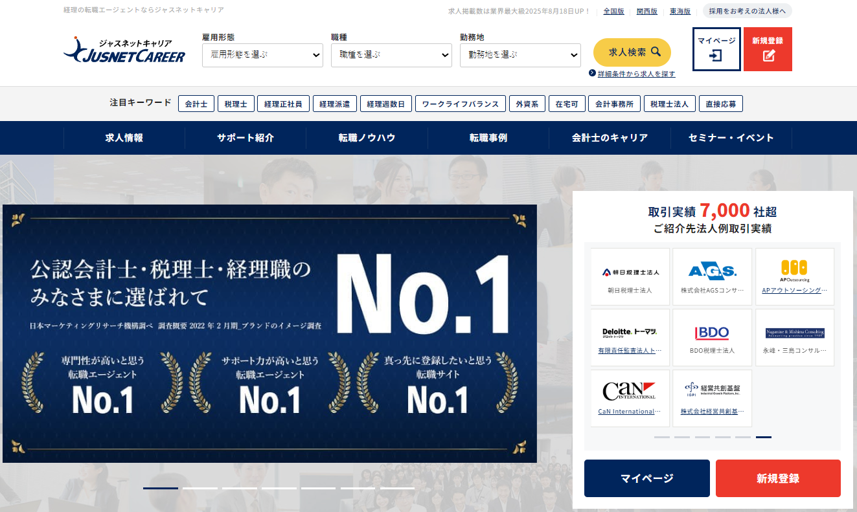This screenshot has width=857, height=512.
Task: Click the JUSNET CAREER logo
Action: 124,50
